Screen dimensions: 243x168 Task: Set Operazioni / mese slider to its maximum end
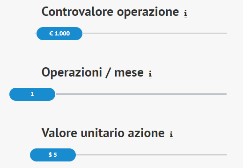pyautogui.click(x=226, y=94)
